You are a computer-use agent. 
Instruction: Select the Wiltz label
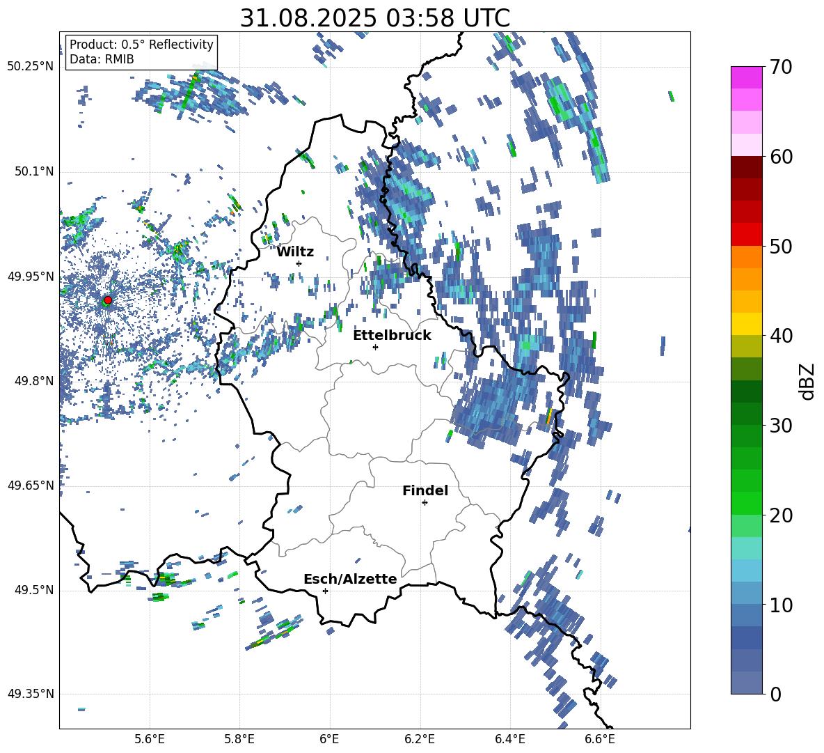click(x=295, y=252)
